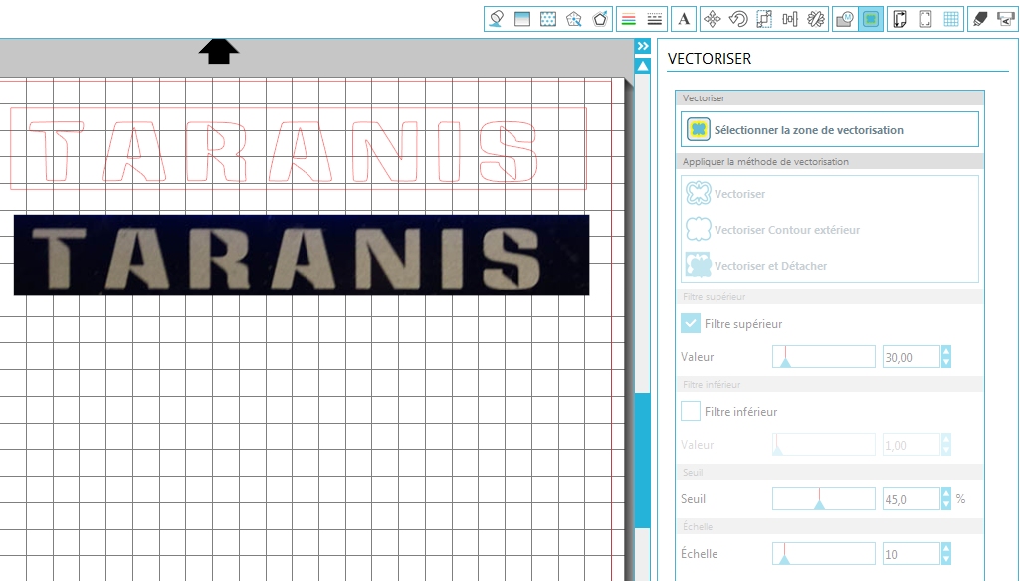Screen dimensions: 1025x581
Task: Decrease the Filtre supérieur value with down arrow
Action: point(946,362)
